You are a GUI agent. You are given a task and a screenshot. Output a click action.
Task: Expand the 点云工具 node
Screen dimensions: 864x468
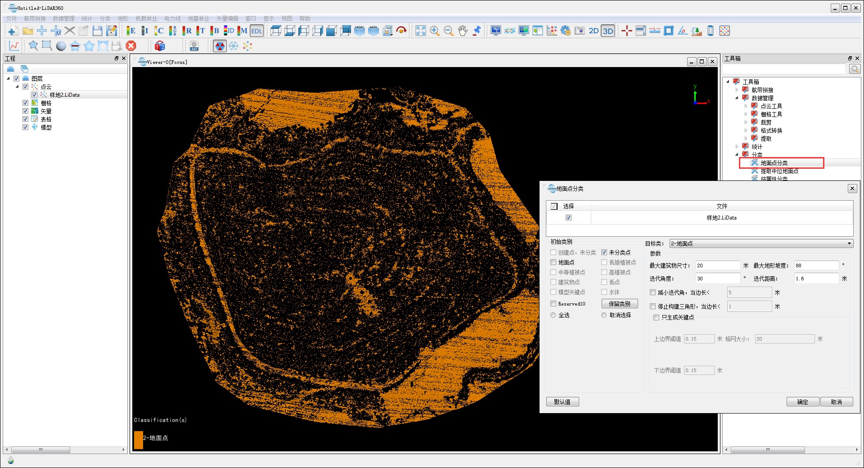tap(746, 106)
